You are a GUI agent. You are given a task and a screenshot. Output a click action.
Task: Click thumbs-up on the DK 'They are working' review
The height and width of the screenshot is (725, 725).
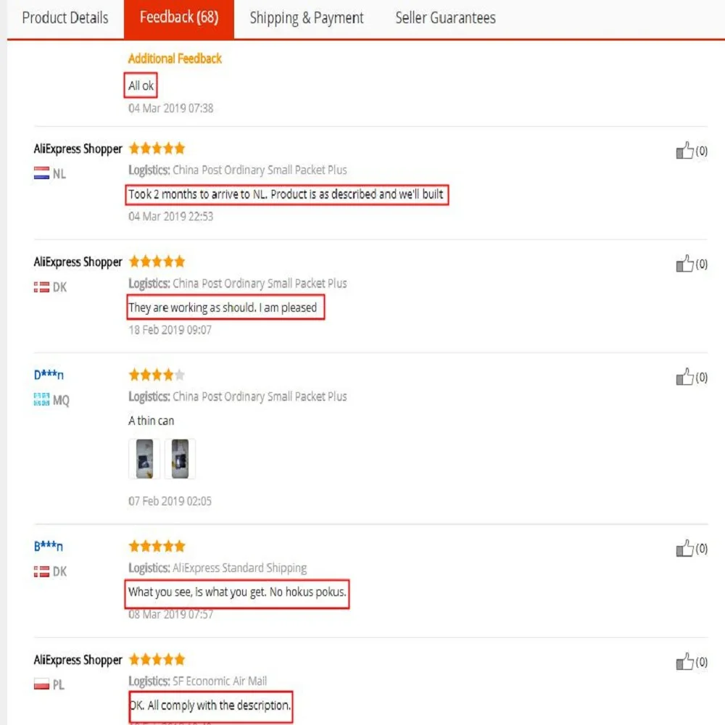click(x=685, y=264)
